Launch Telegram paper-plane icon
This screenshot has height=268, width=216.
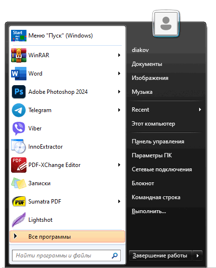coord(19,110)
